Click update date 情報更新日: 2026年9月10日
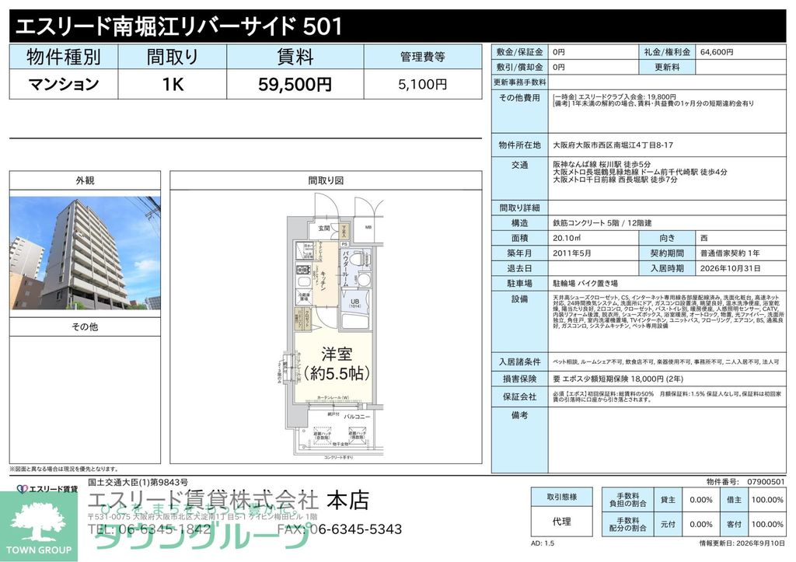Image resolution: width=796 pixels, height=562 pixels. [742, 543]
